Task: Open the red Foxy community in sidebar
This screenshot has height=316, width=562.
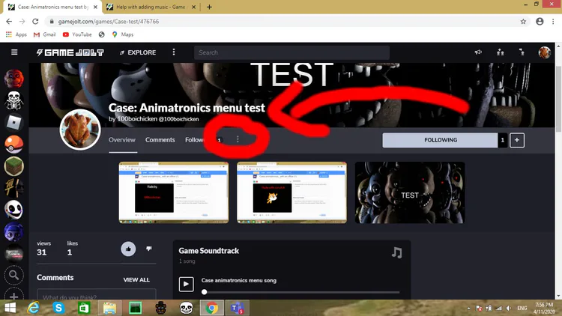Action: 14,79
